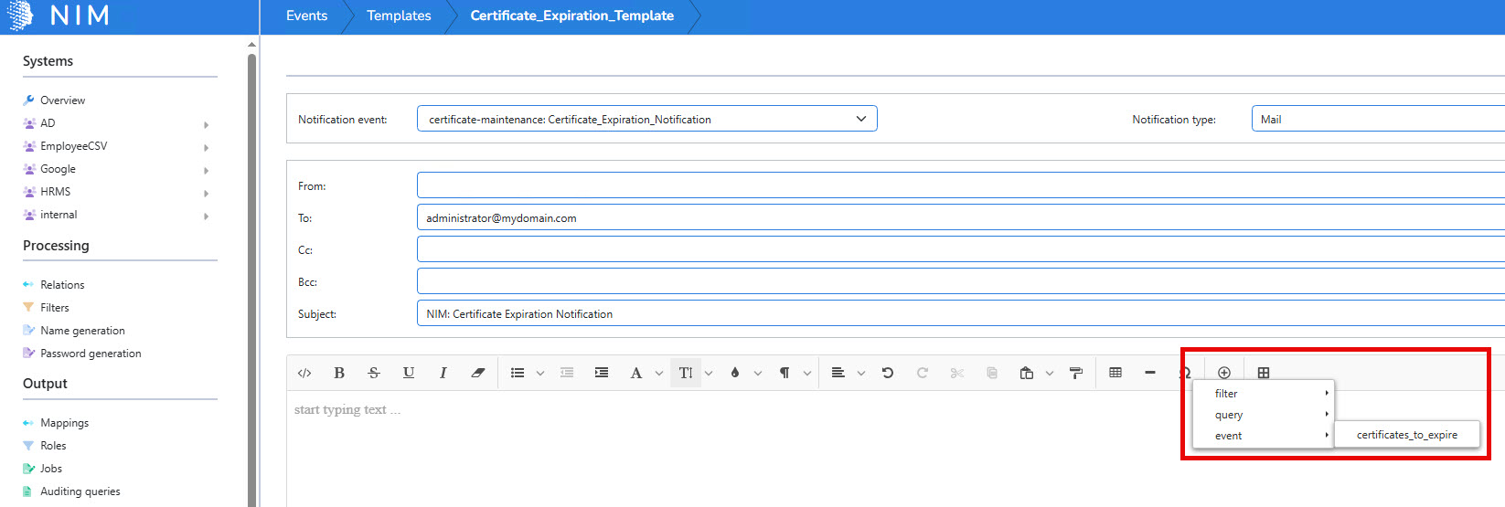Open font family dropdown arrow
1505x507 pixels.
659,373
